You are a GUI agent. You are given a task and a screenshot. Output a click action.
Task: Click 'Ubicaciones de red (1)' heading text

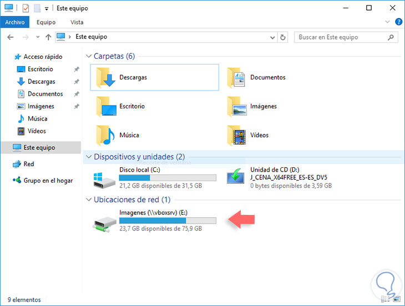[x=132, y=199]
